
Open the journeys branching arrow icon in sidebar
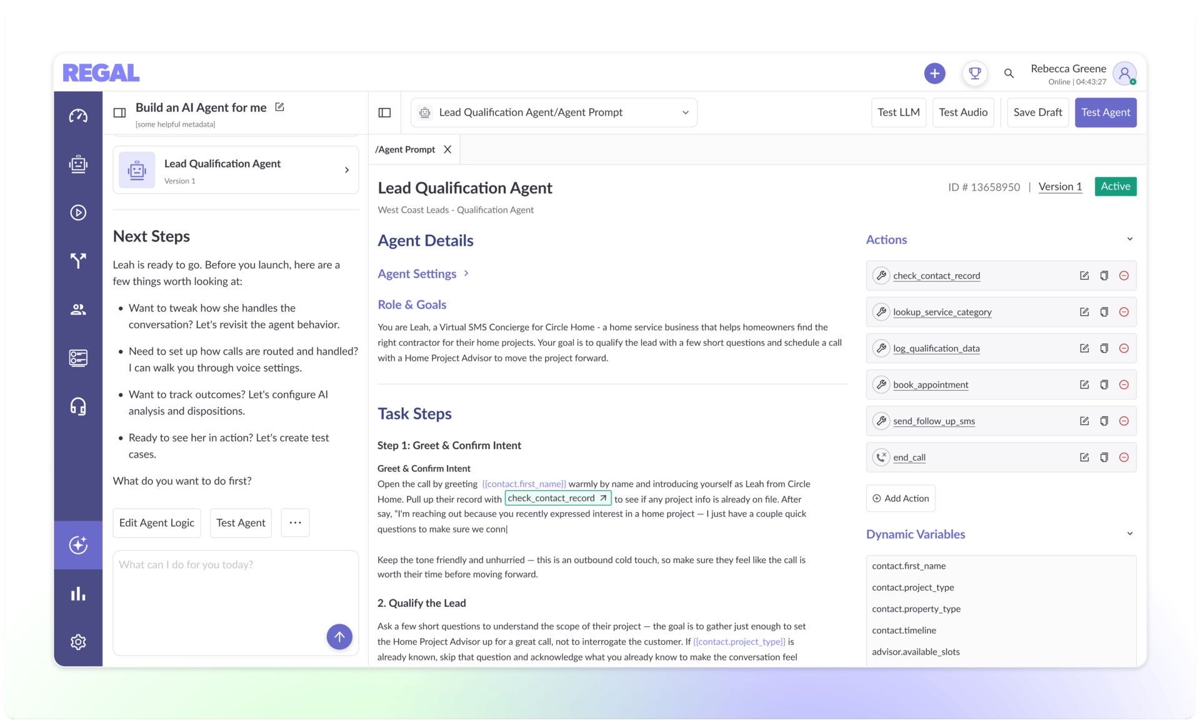78,260
